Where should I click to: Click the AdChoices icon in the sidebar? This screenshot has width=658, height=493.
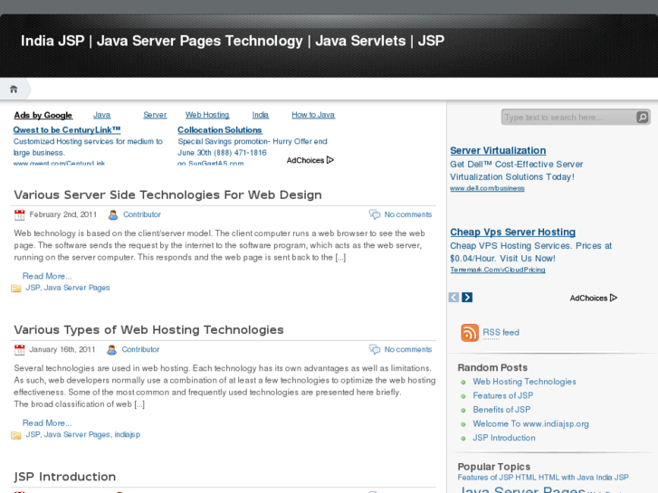(x=614, y=298)
